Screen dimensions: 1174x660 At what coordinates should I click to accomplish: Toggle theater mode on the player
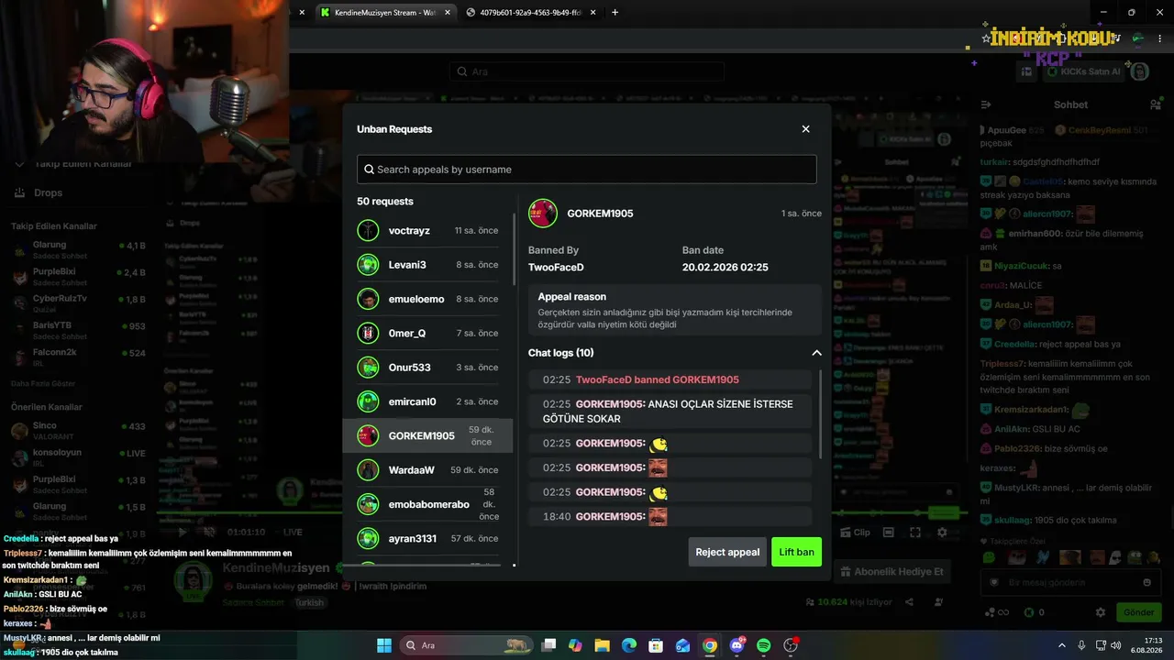coord(888,533)
